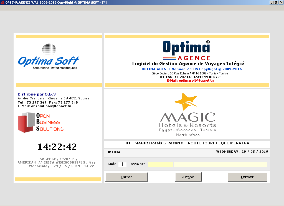284x206 pixels.
Task: Click the Open Business Solutions logo
Action: 41,122
